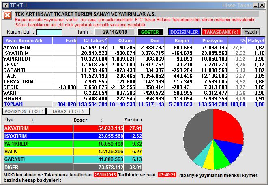Click DIGER value 73.578.112
The width and height of the screenshot is (268, 185).
pyautogui.click(x=111, y=167)
